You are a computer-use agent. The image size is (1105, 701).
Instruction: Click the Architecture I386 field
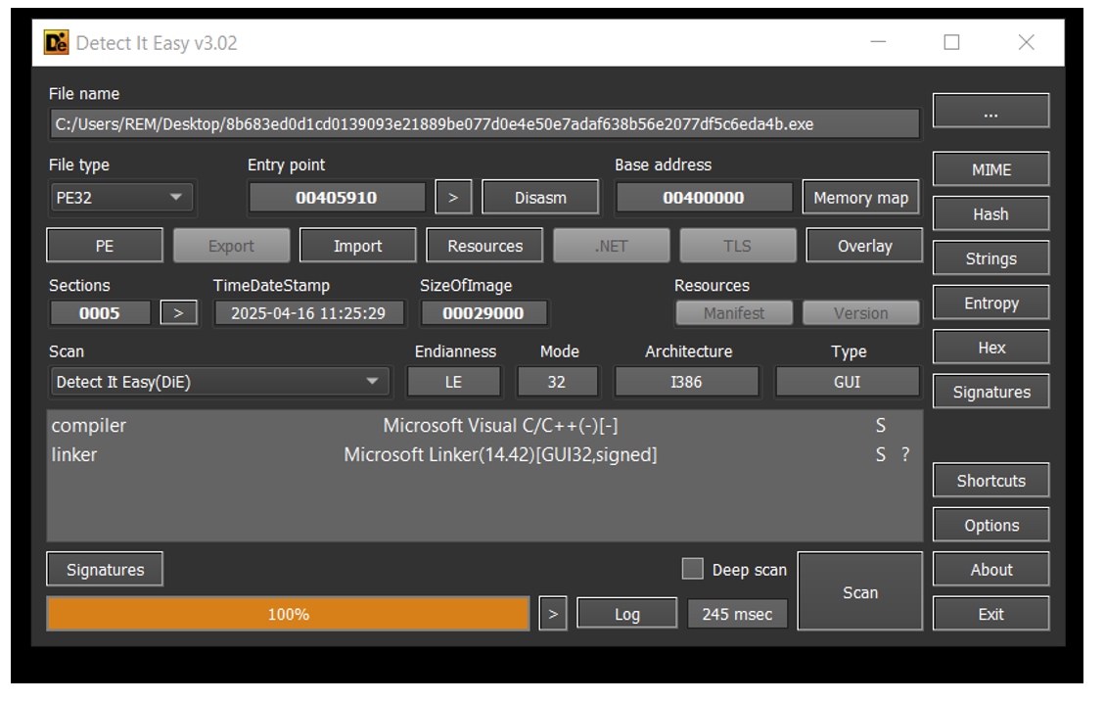click(686, 382)
